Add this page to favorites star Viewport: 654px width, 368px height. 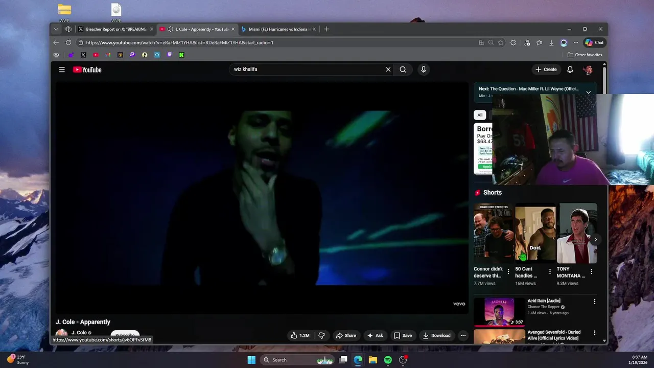point(501,42)
